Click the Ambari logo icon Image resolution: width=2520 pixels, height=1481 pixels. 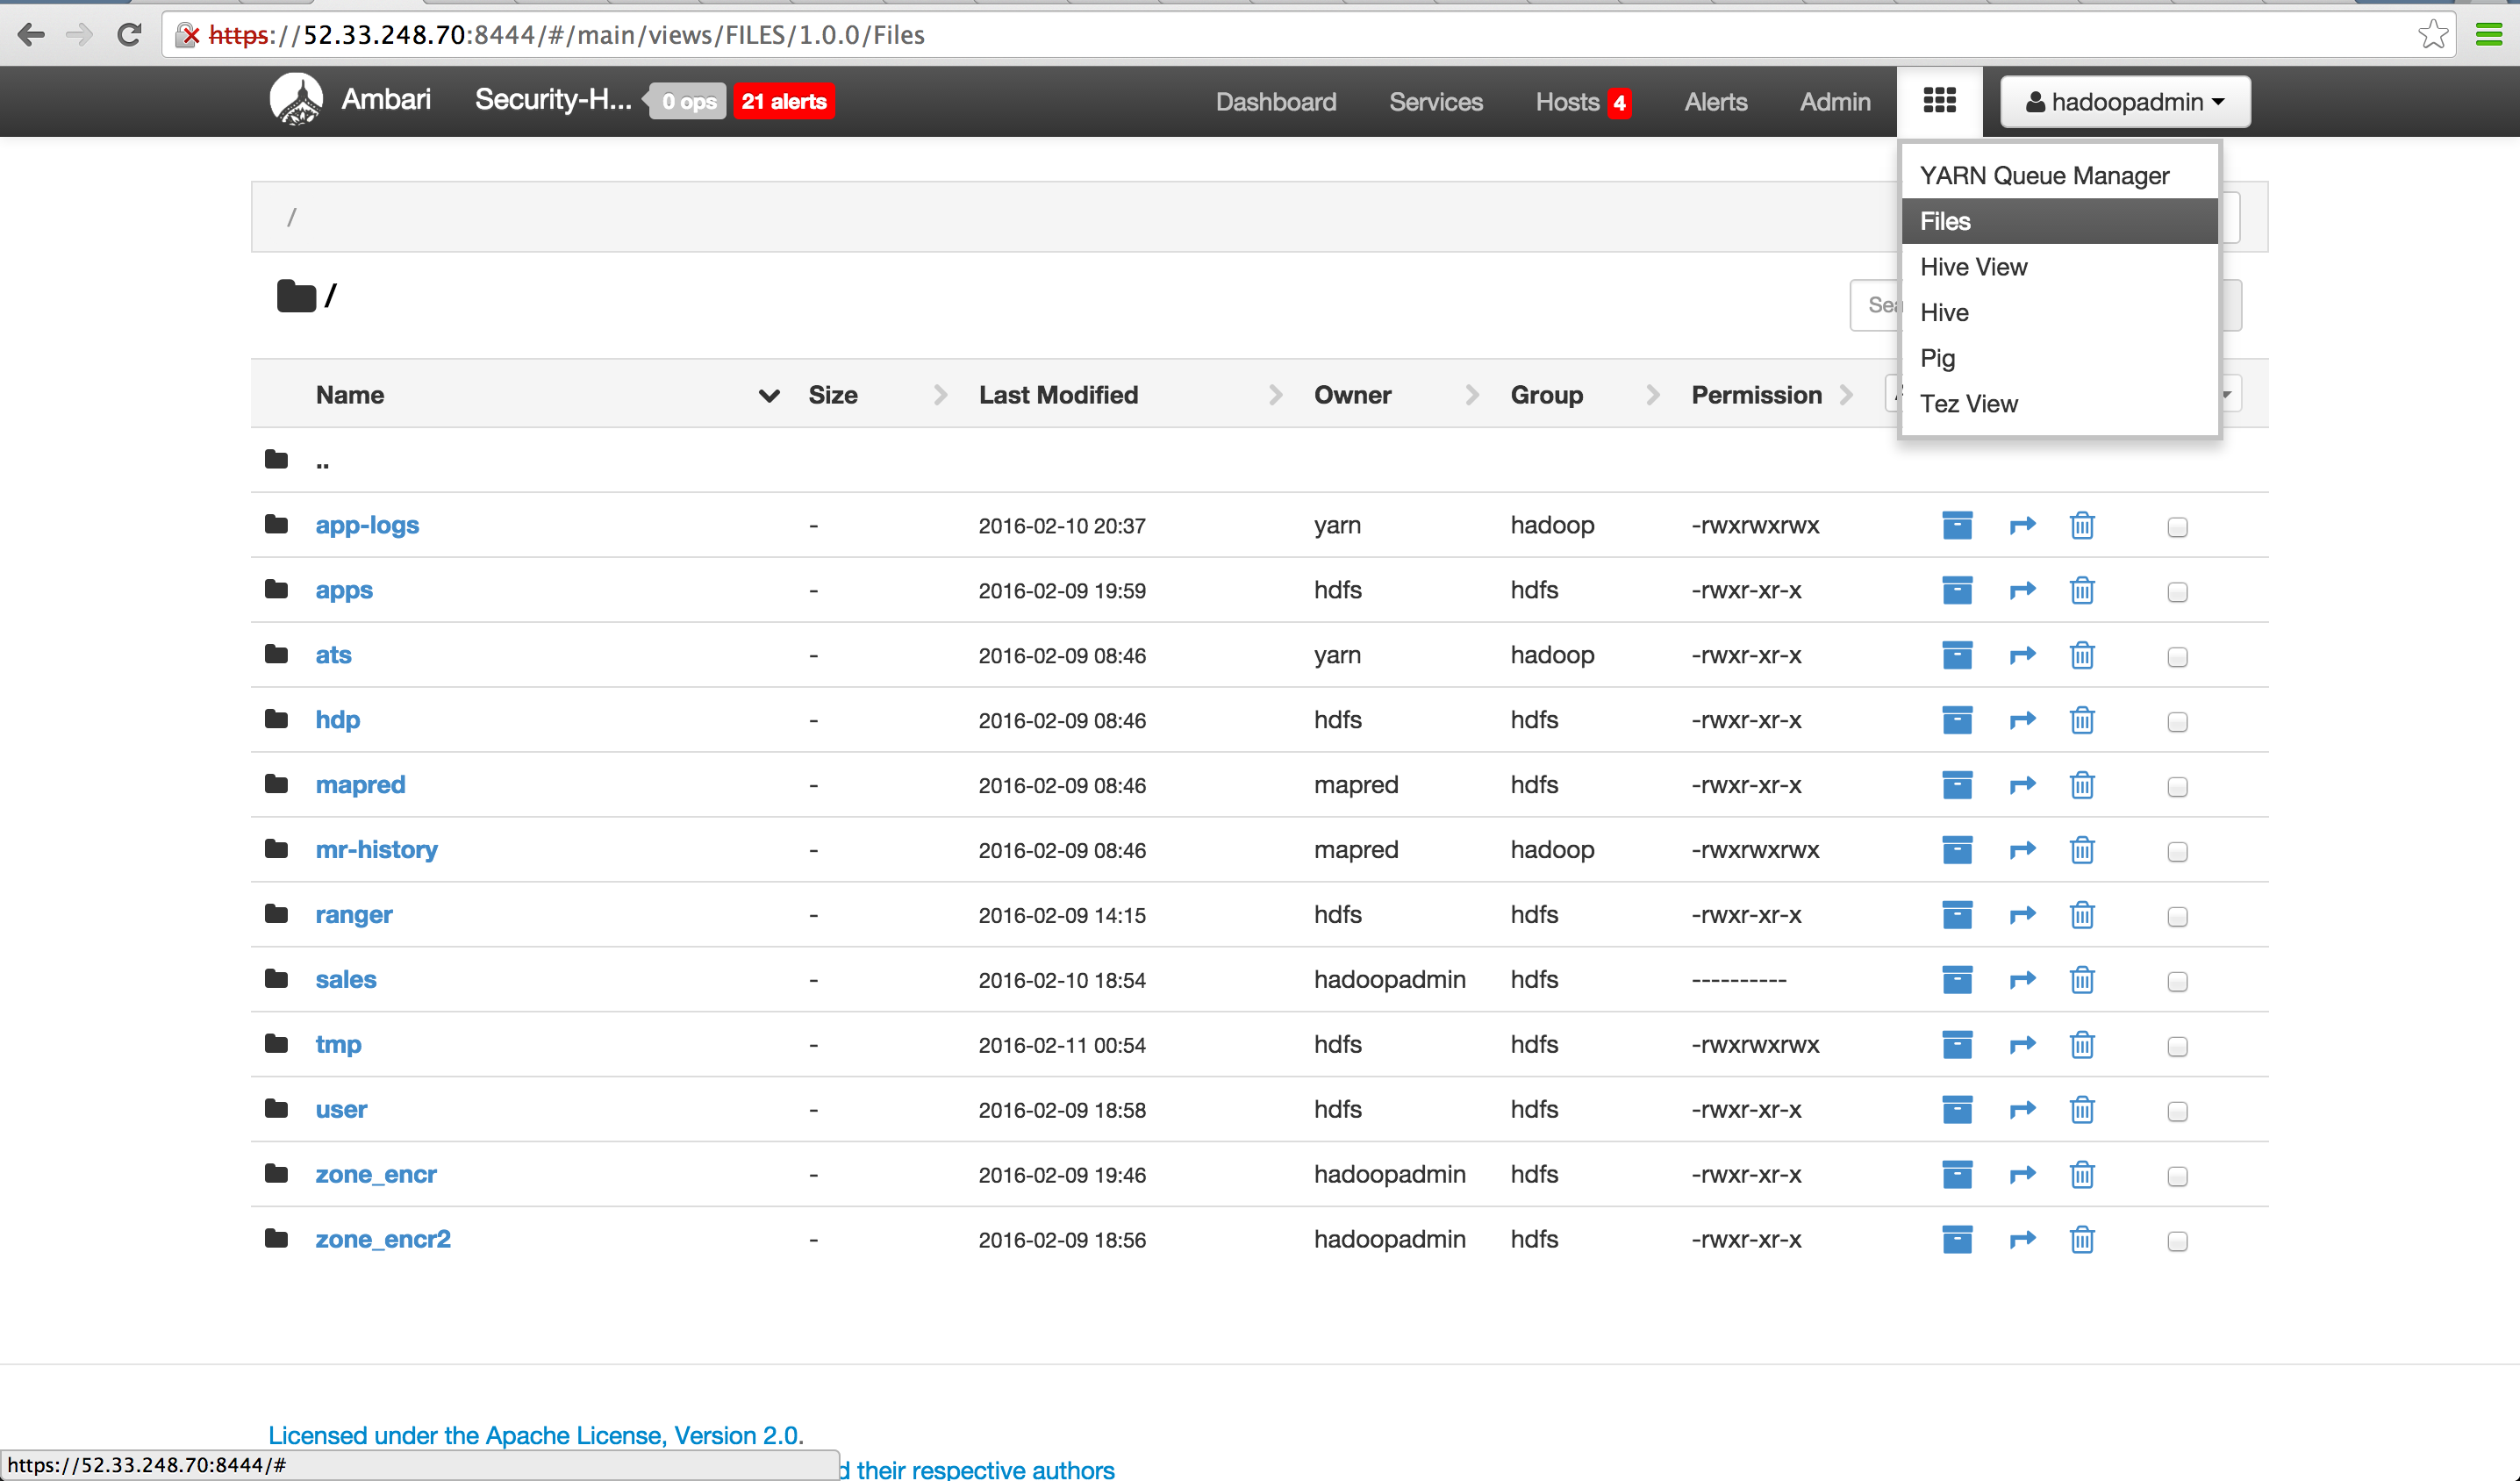296,100
